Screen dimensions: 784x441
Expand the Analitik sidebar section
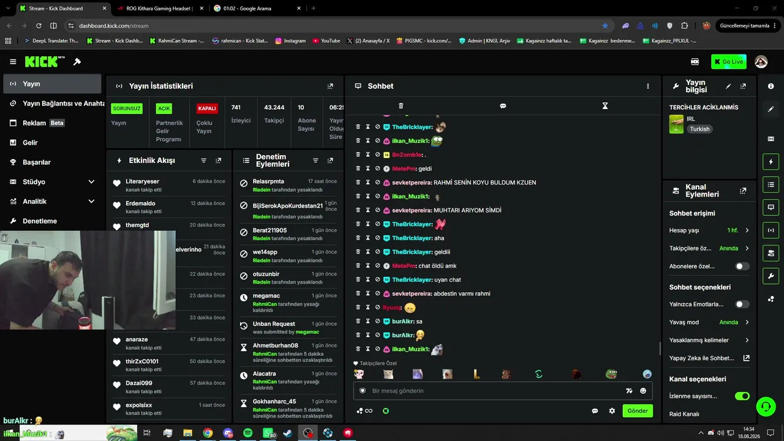click(x=52, y=202)
